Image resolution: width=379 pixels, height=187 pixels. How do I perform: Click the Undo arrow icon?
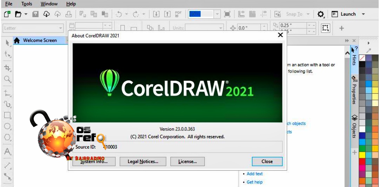pyautogui.click(x=119, y=14)
